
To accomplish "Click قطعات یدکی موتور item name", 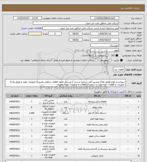I will coord(97,136).
